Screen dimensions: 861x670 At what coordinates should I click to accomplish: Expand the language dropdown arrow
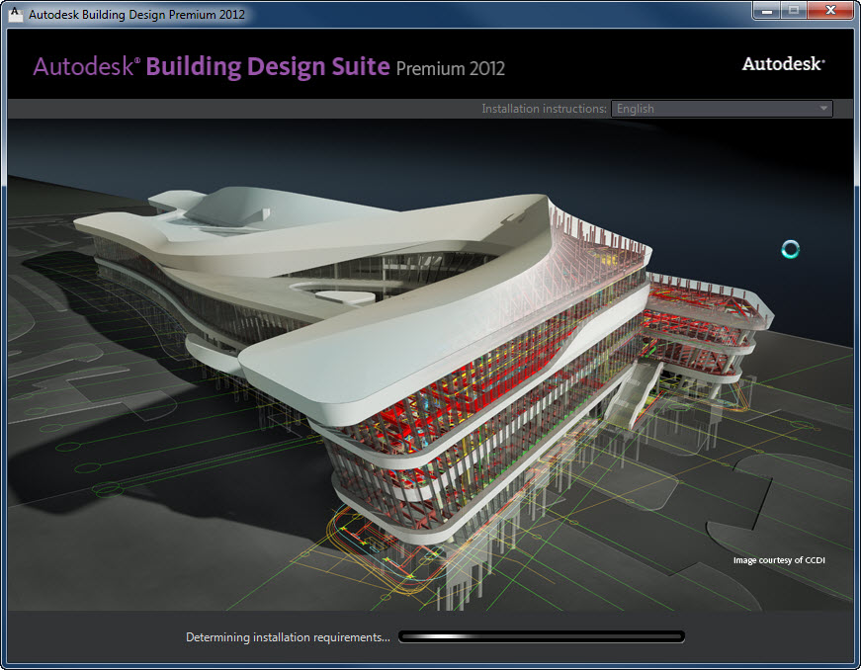(x=823, y=109)
